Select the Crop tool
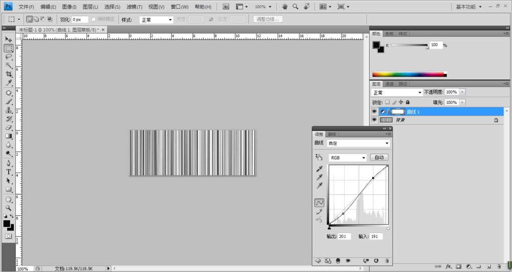Viewport: 512px width, 272px height. coord(9,74)
